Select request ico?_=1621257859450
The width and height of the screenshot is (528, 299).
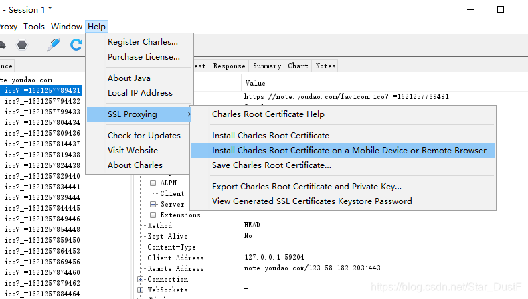41,240
